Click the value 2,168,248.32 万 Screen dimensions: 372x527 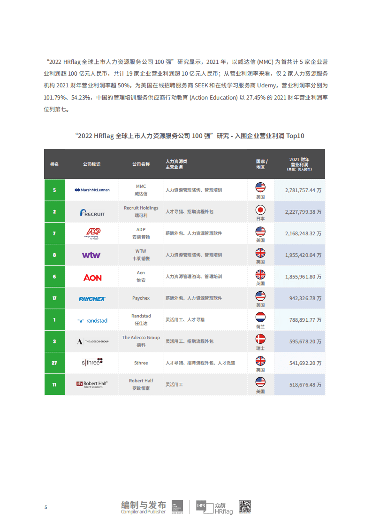303,233
